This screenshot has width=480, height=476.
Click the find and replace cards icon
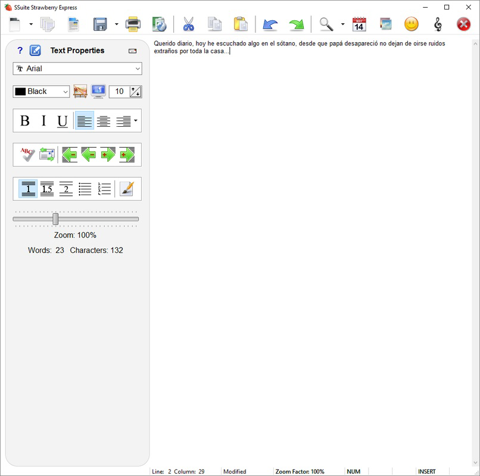(47, 155)
